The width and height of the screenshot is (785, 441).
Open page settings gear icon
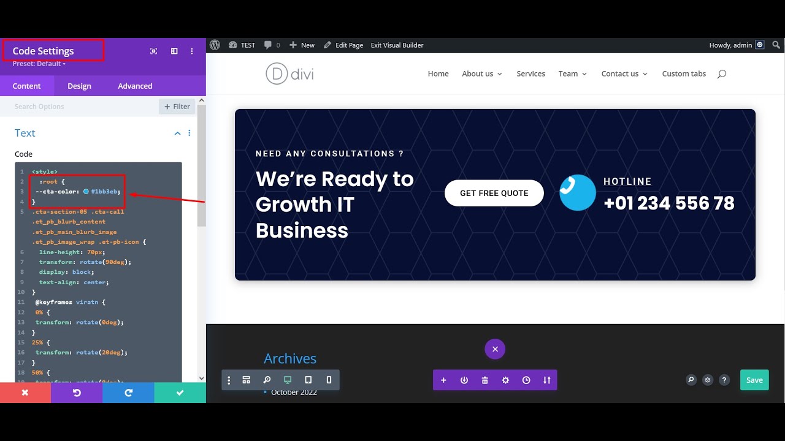pos(505,380)
